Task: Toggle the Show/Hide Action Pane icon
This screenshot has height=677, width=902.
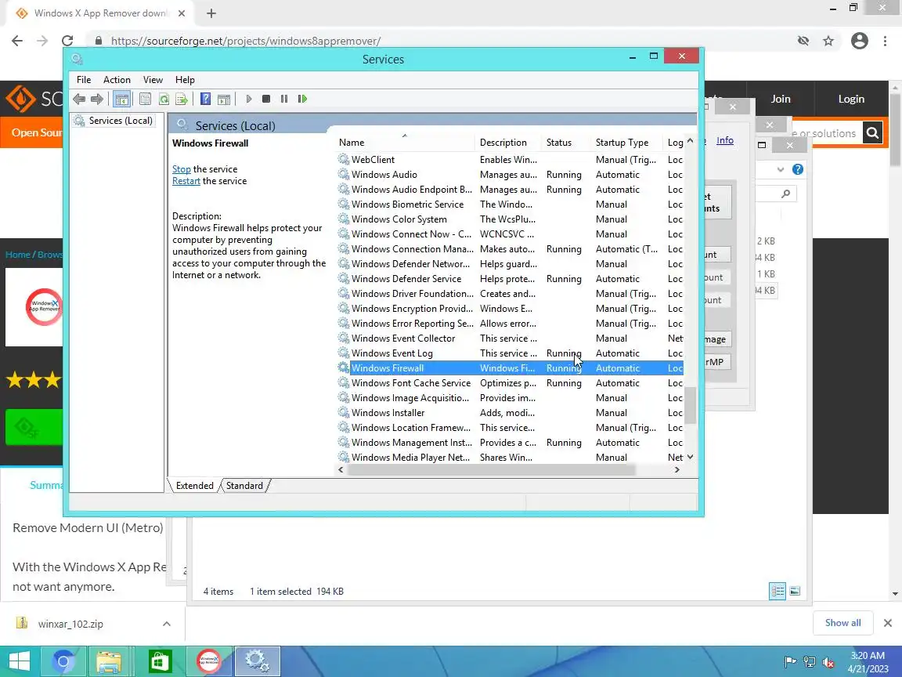Action: 224,99
